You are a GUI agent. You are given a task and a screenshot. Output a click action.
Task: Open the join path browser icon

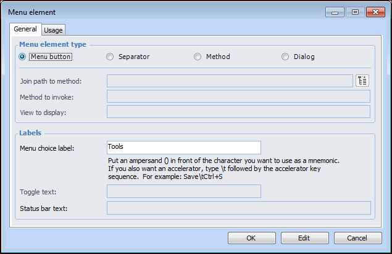tap(362, 81)
